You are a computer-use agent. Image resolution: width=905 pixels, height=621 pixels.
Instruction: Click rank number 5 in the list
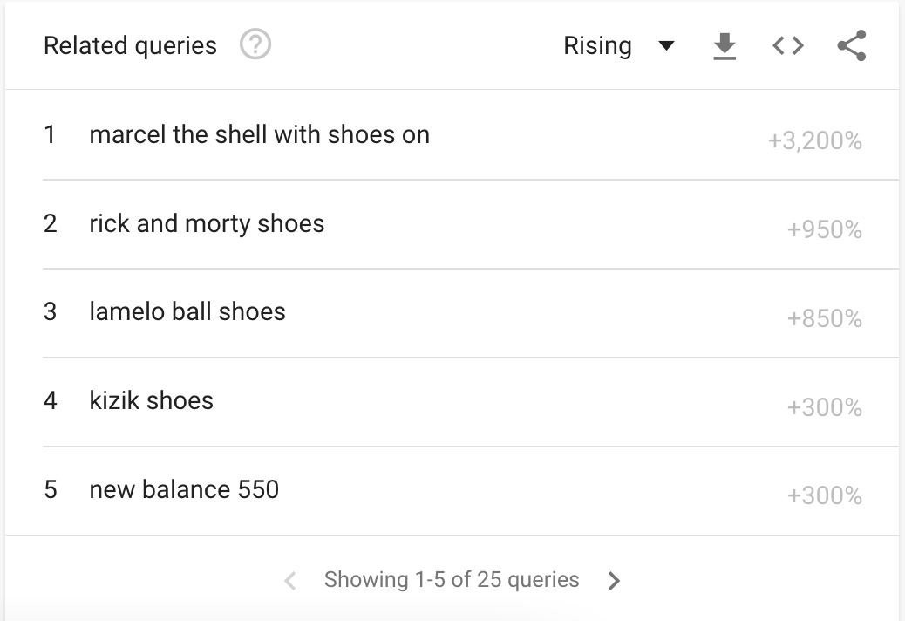tap(51, 489)
